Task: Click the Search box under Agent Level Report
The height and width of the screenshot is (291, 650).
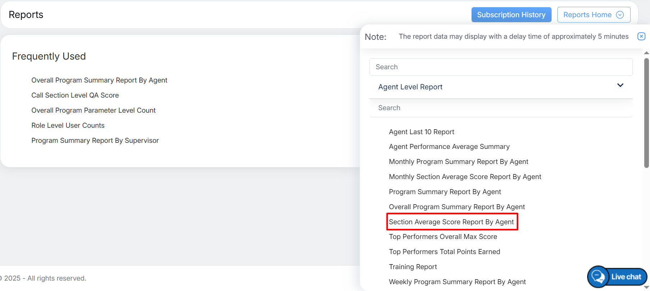Action: [501, 108]
